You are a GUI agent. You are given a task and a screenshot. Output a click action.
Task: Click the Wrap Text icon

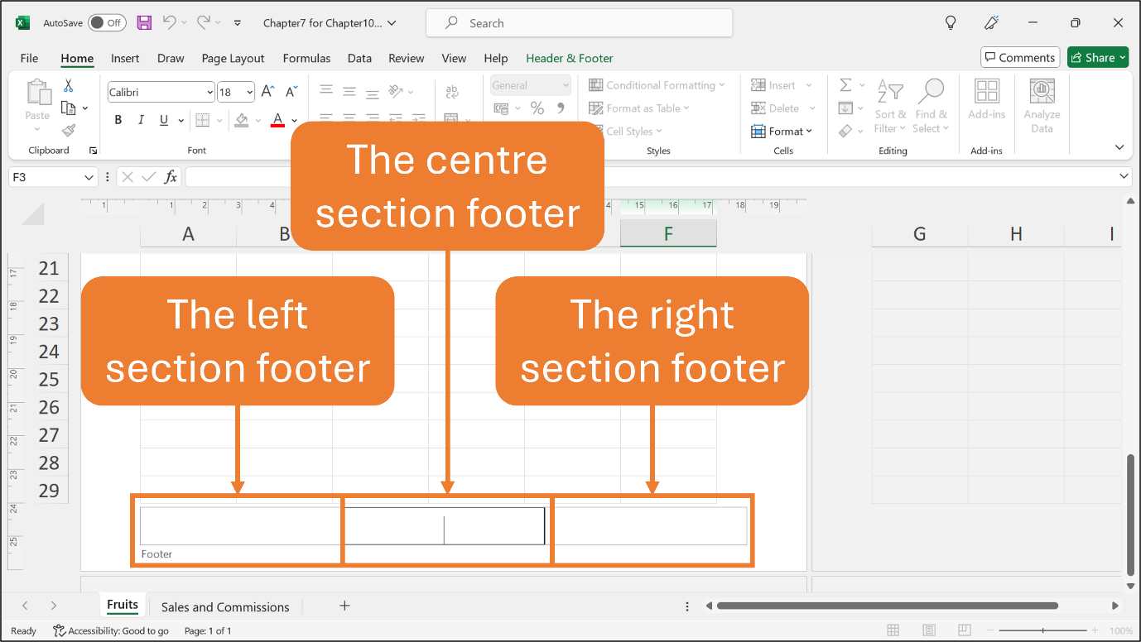[452, 91]
